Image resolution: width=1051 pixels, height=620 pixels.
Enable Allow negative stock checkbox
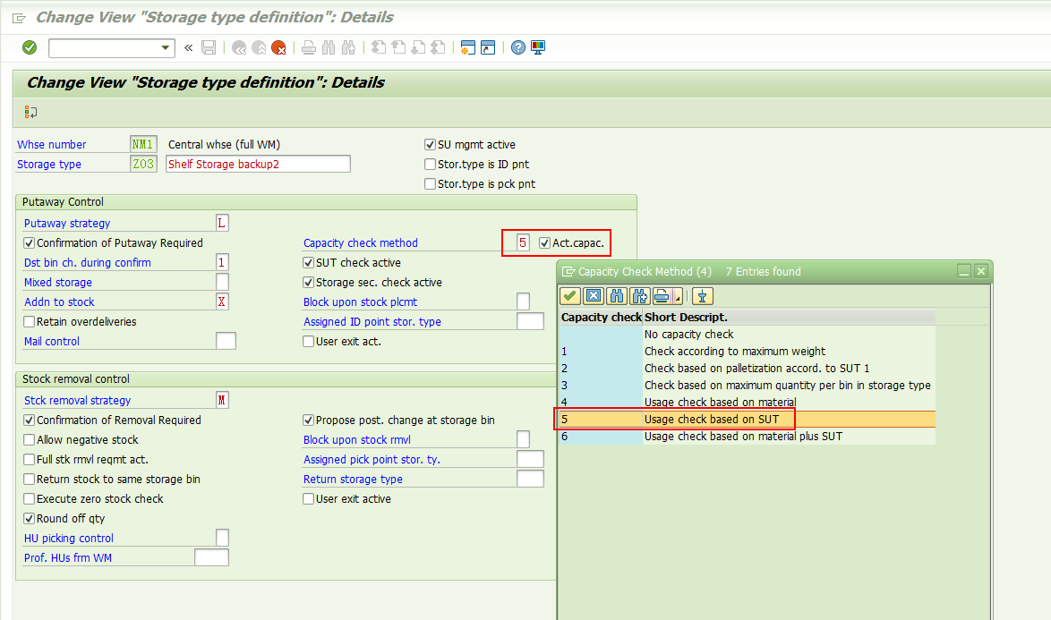[29, 440]
